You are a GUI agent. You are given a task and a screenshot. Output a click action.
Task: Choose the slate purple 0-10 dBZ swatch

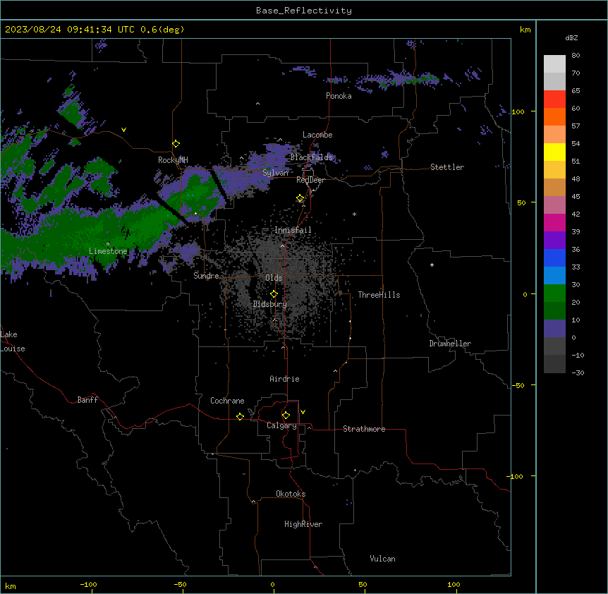point(554,329)
